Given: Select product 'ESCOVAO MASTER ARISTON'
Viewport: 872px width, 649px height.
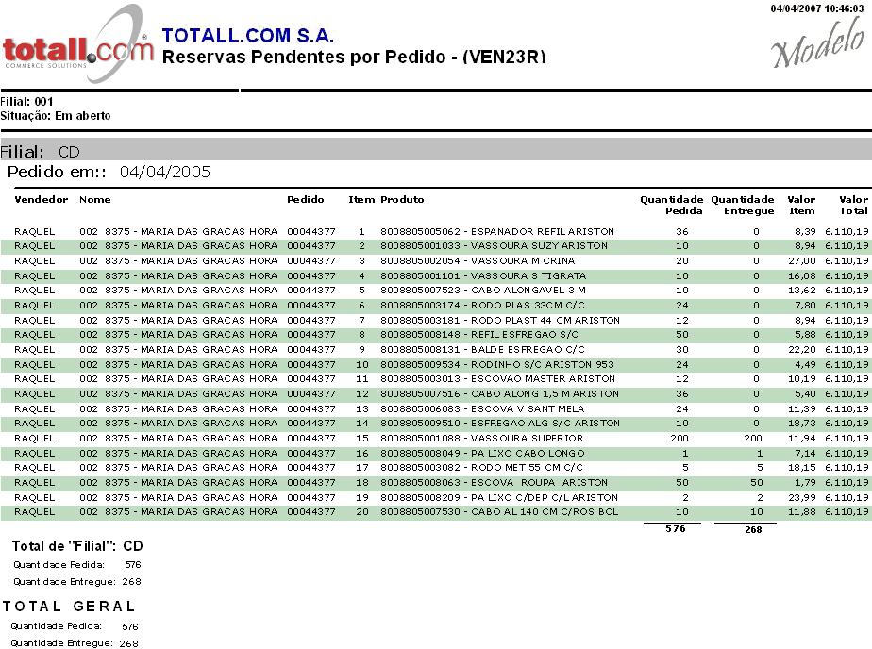Looking at the screenshot, I should (x=544, y=378).
